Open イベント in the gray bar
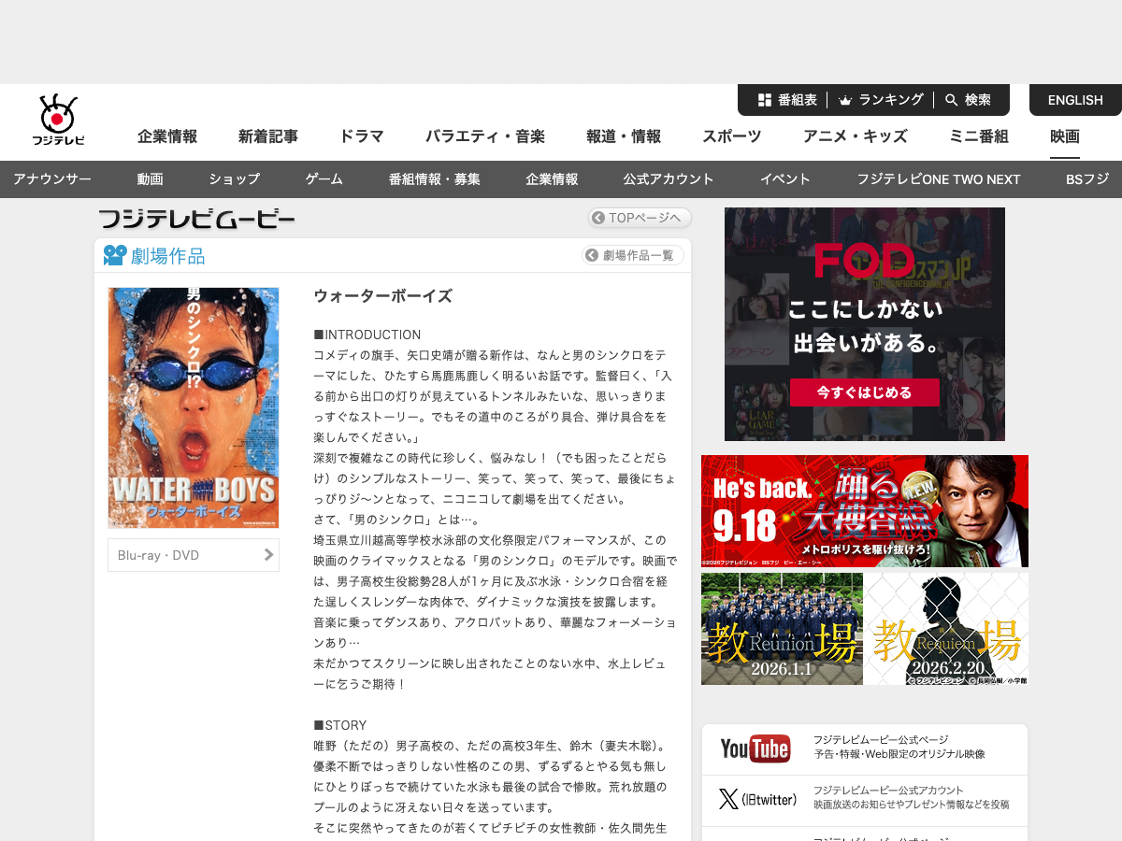Viewport: 1122px width, 841px height. [785, 179]
